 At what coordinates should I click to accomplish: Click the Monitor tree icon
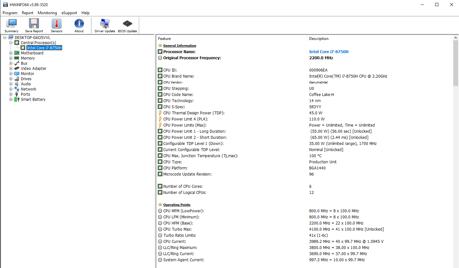[x=17, y=74]
